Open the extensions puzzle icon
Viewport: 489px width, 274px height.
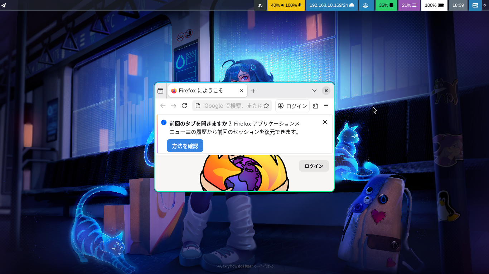click(315, 106)
